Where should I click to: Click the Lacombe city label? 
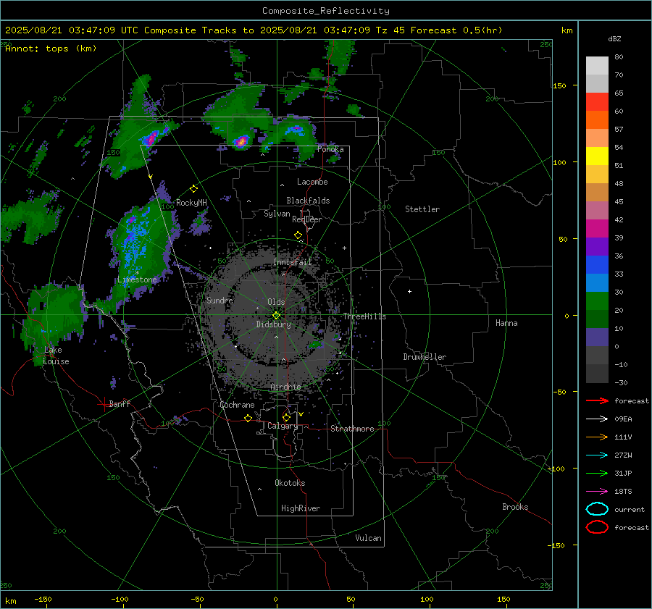click(x=312, y=182)
